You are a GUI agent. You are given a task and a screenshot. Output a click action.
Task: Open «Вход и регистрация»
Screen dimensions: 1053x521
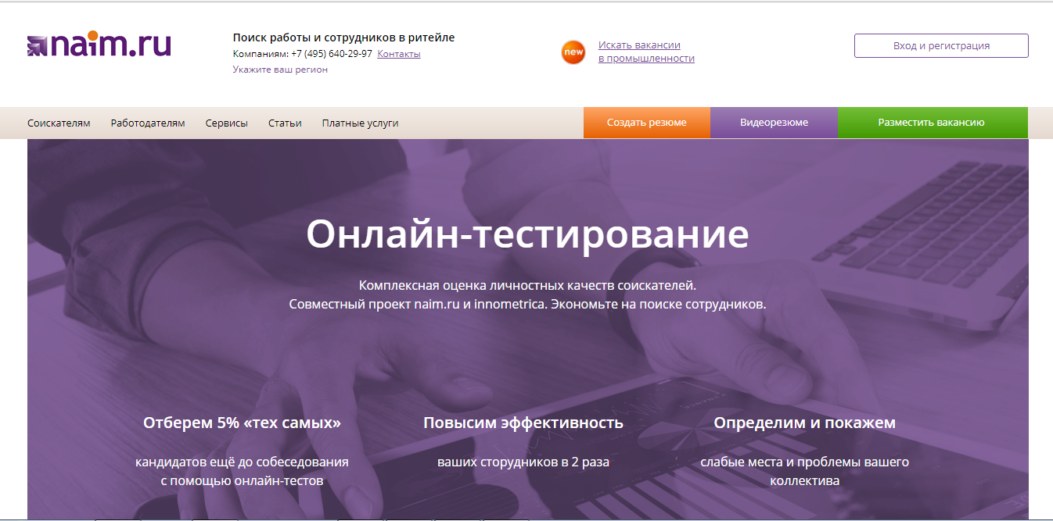click(940, 45)
